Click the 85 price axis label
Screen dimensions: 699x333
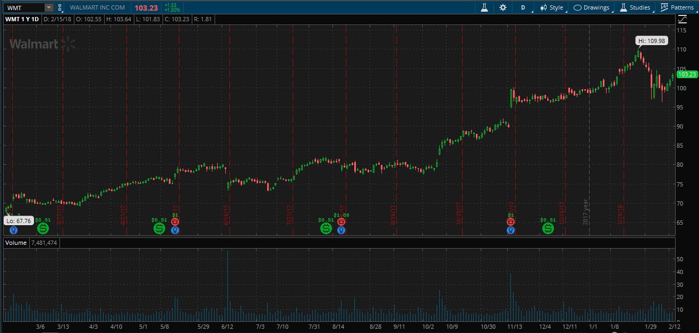point(680,145)
